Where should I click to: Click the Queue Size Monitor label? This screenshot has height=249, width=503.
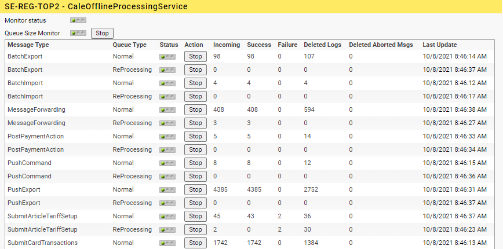(32, 33)
